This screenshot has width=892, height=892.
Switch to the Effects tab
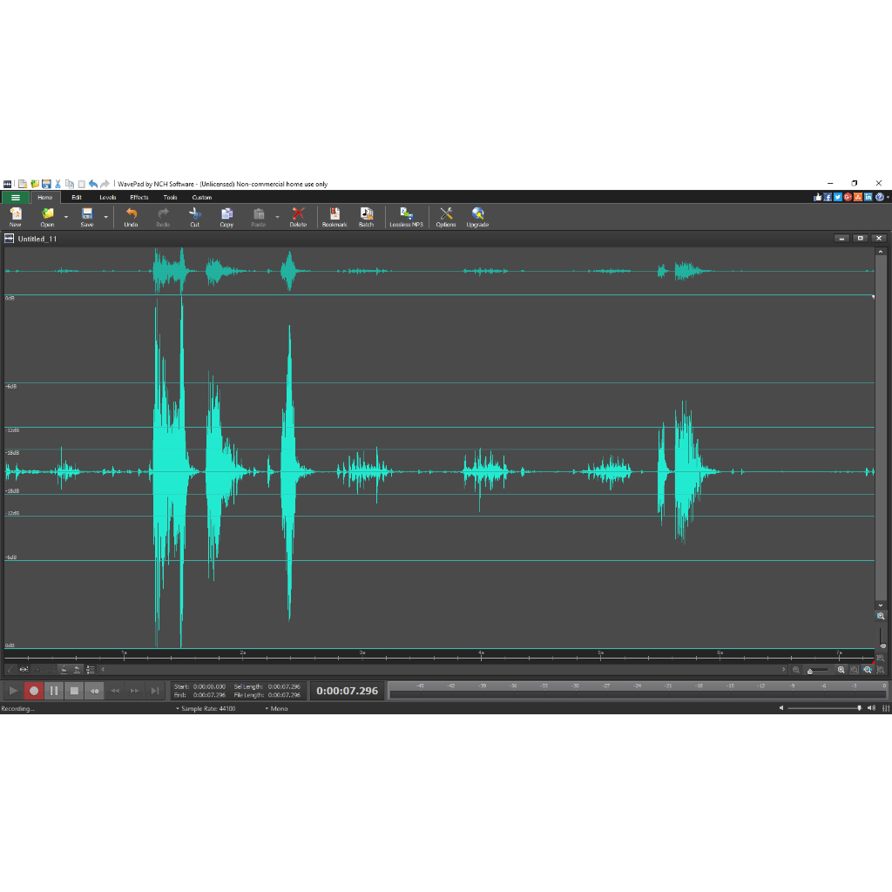(x=139, y=198)
